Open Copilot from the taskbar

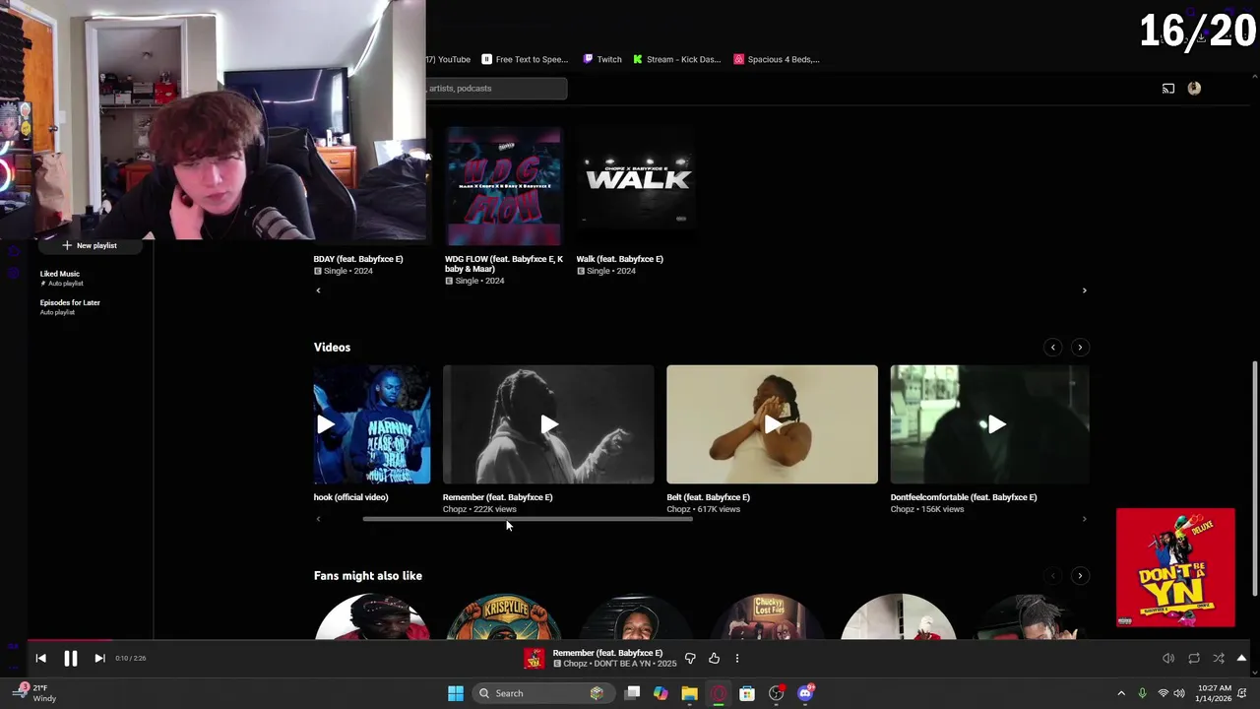point(661,693)
